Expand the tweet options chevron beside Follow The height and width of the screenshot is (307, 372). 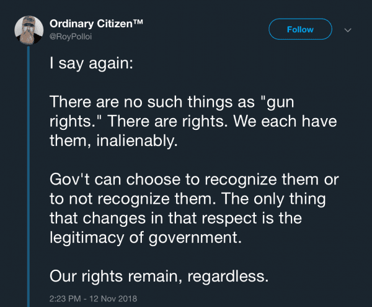347,29
